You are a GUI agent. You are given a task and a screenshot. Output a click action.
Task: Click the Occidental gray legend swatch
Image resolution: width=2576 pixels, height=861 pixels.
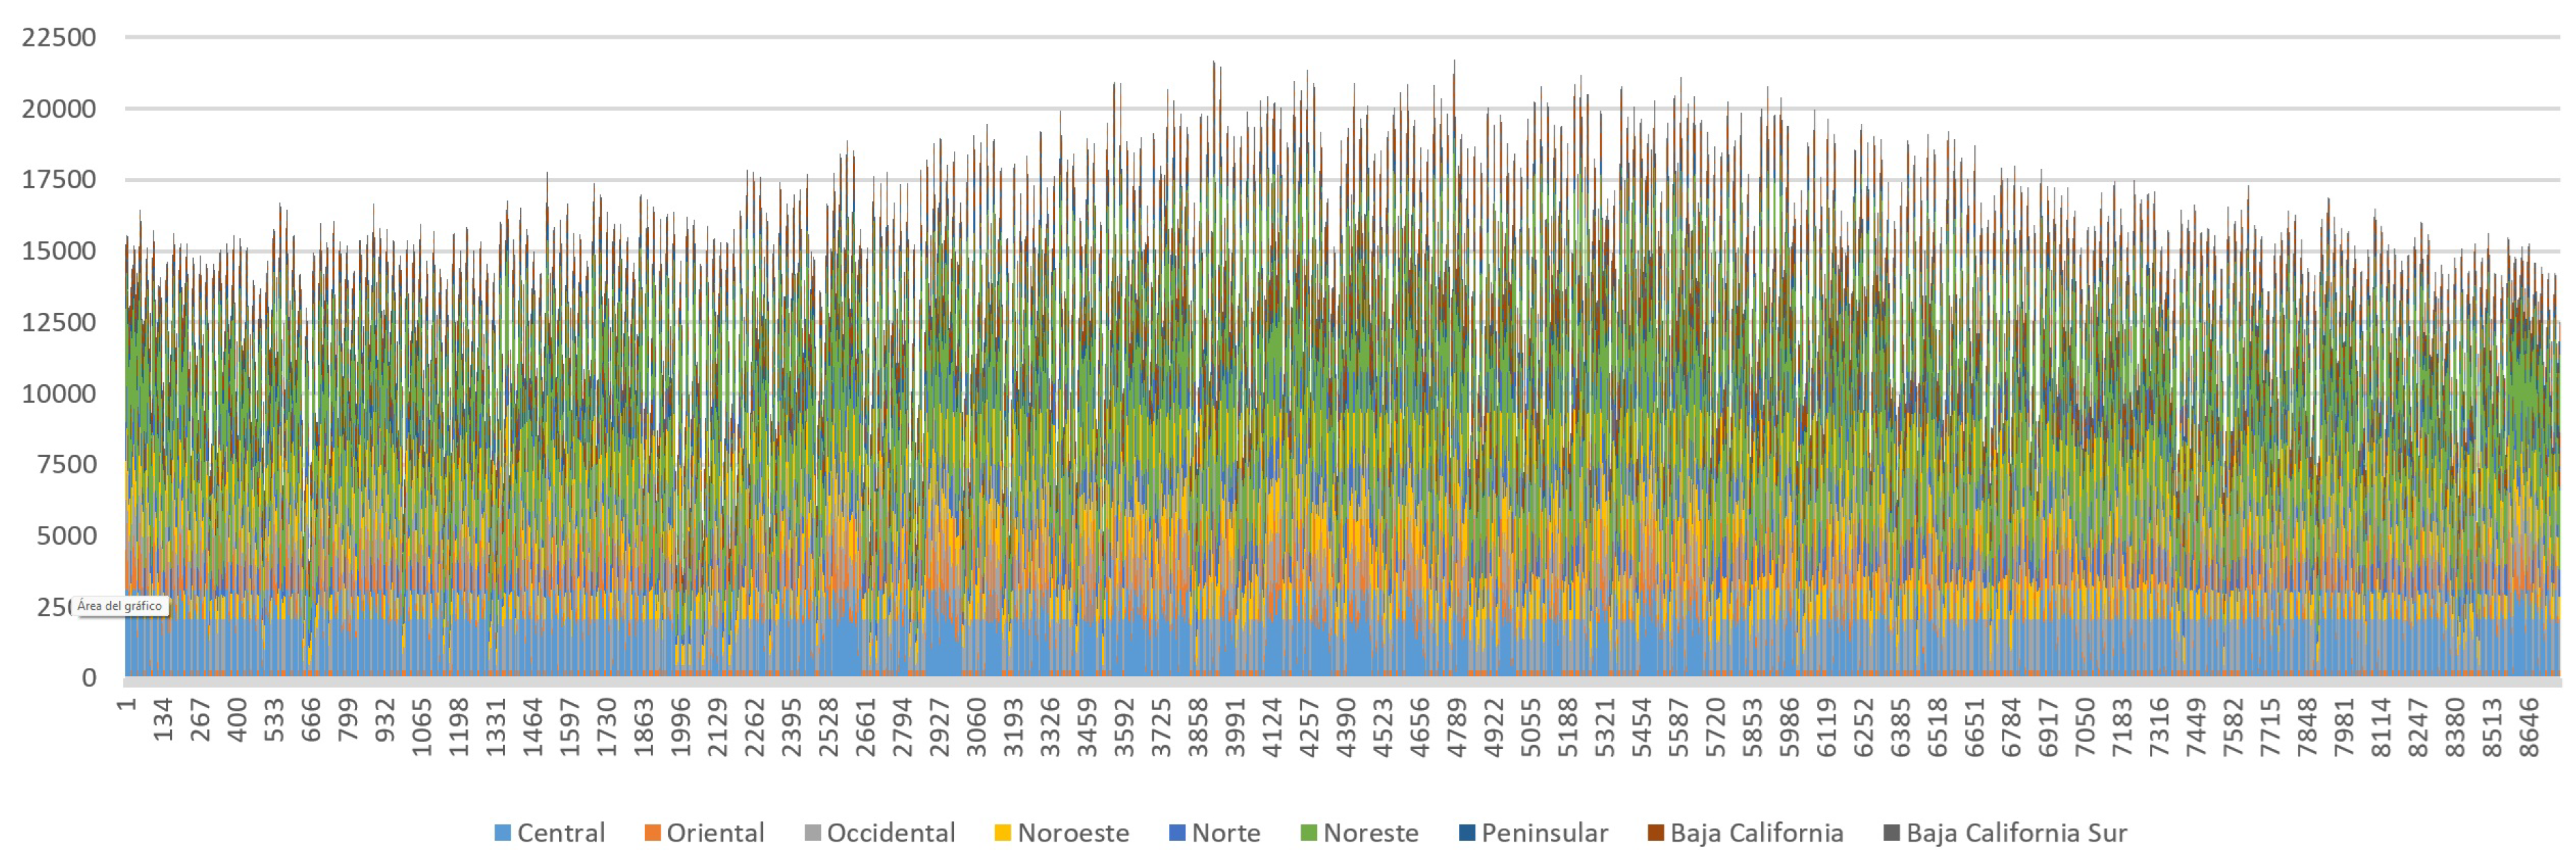812,833
